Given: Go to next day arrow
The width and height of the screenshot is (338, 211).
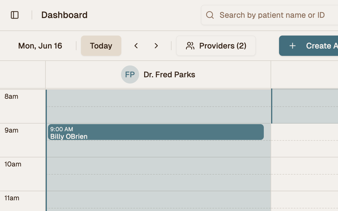Looking at the screenshot, I should (156, 46).
